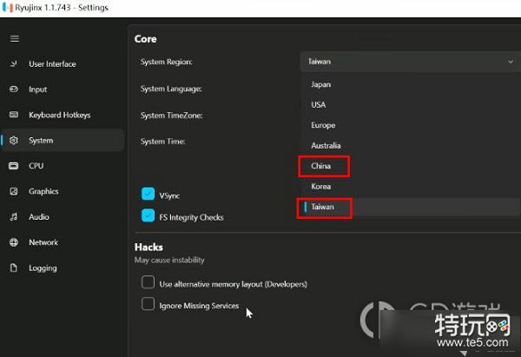This screenshot has height=357, width=521.
Task: Select the System tab in sidebar
Action: point(41,141)
